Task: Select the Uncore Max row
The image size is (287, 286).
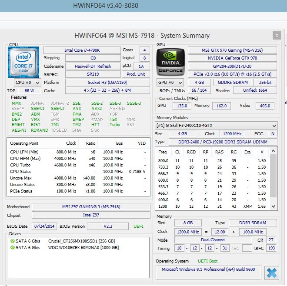Action: [x=78, y=178]
